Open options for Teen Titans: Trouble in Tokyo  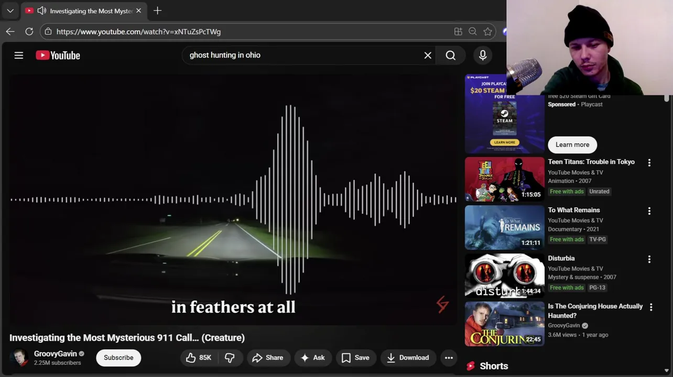click(x=649, y=163)
